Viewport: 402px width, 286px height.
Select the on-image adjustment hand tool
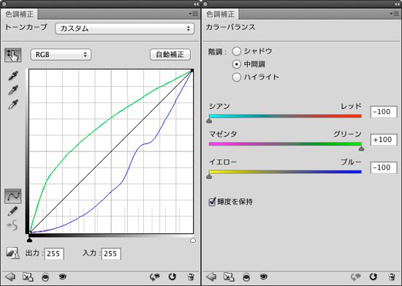tap(13, 55)
